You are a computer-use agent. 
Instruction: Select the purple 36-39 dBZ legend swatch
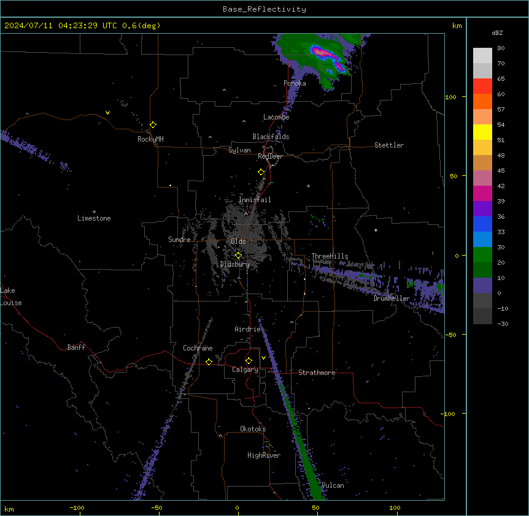pyautogui.click(x=482, y=209)
